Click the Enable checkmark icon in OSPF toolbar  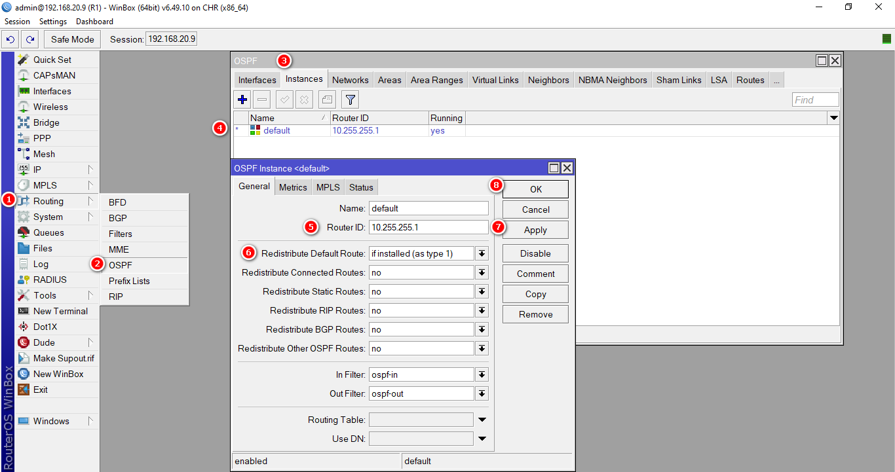284,100
